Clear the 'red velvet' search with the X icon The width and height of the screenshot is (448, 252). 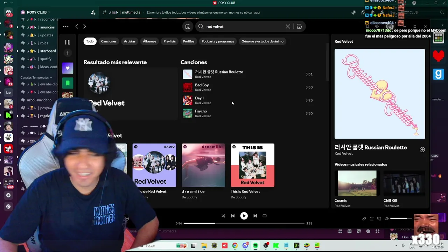click(288, 27)
